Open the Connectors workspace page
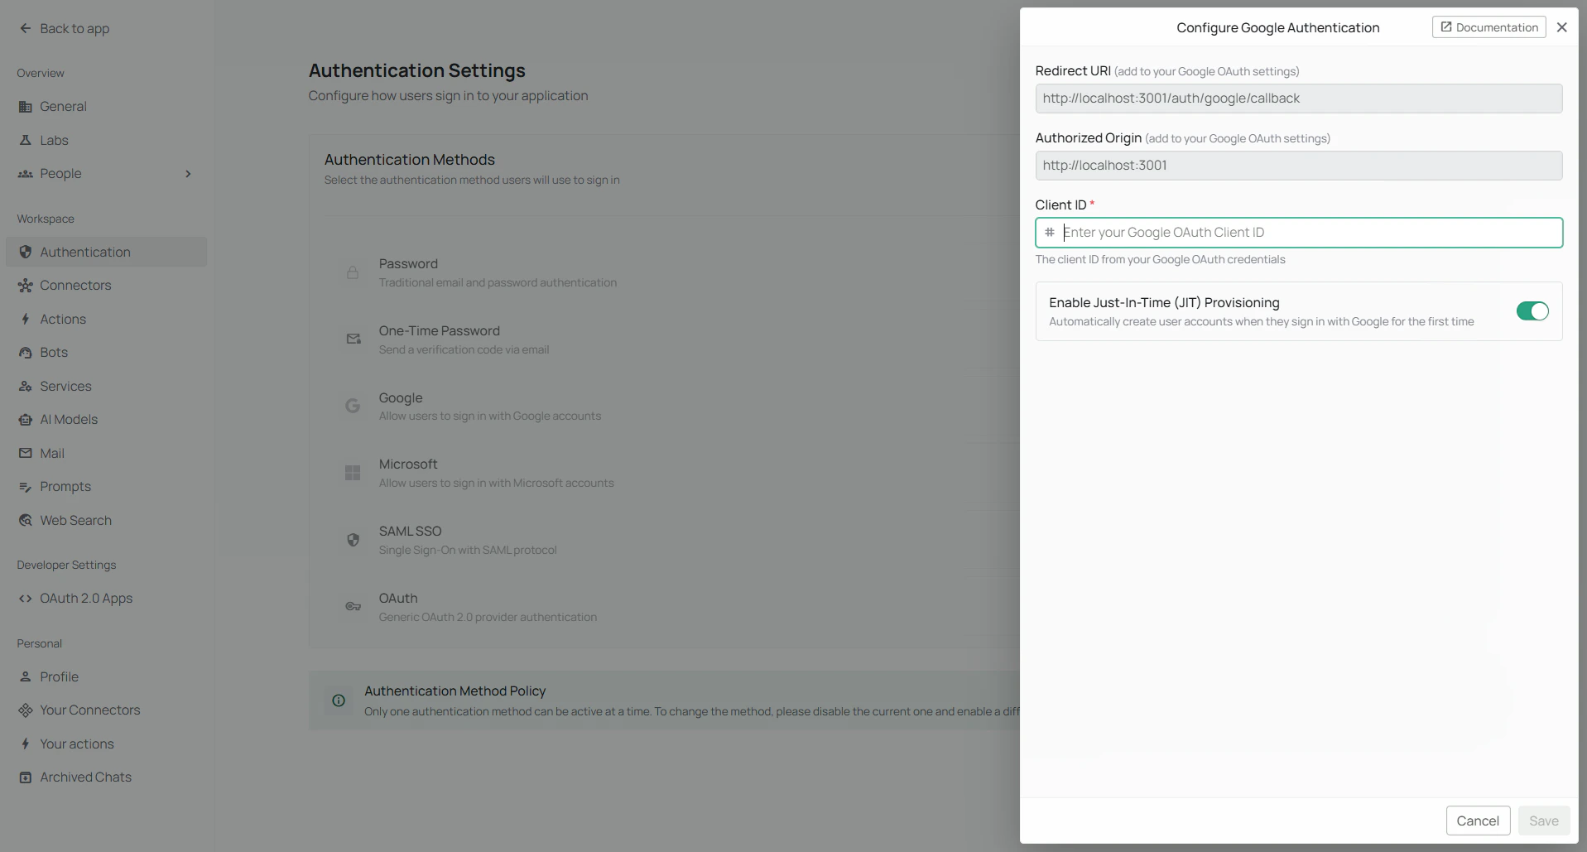 tap(106, 286)
